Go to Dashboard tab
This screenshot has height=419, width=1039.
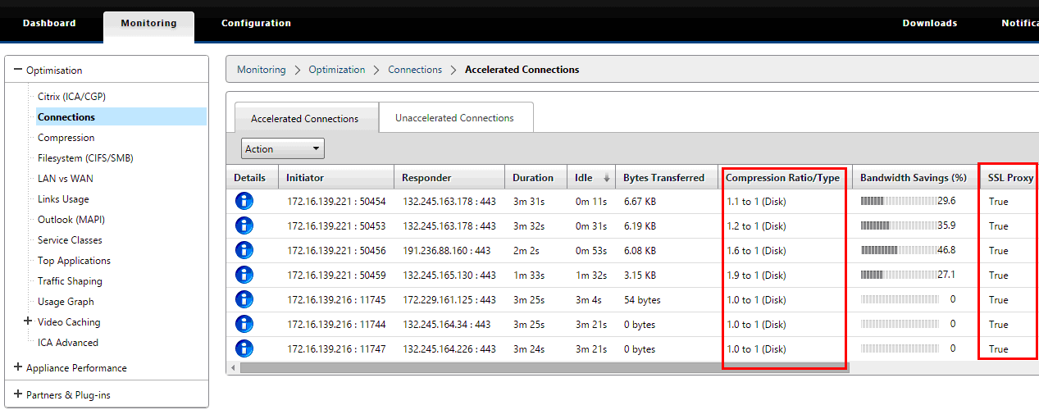click(49, 23)
